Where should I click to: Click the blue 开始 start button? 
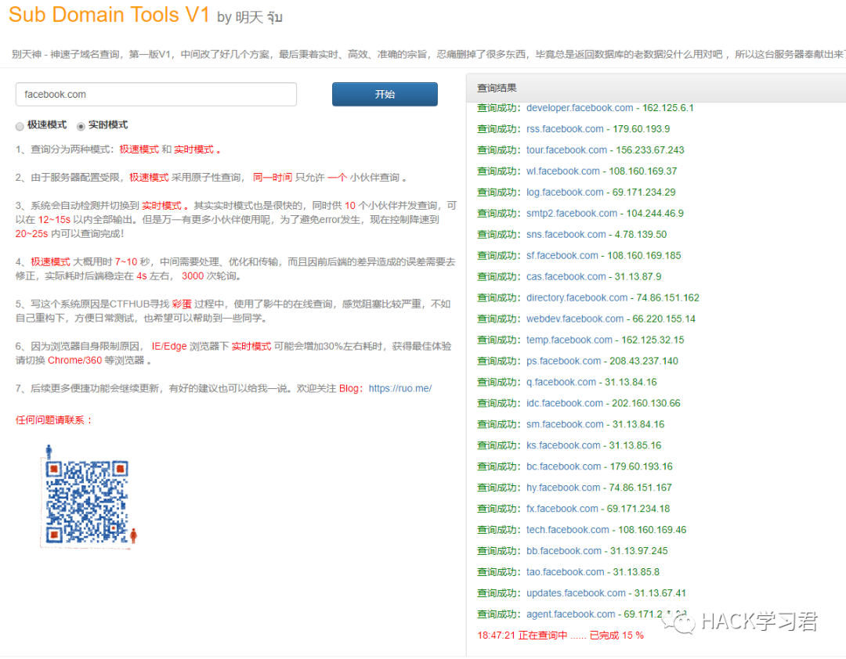click(385, 95)
